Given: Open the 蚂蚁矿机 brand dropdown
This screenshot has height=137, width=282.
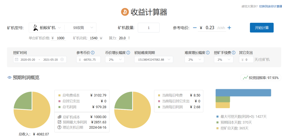Looking at the screenshot, I should 47,28.
